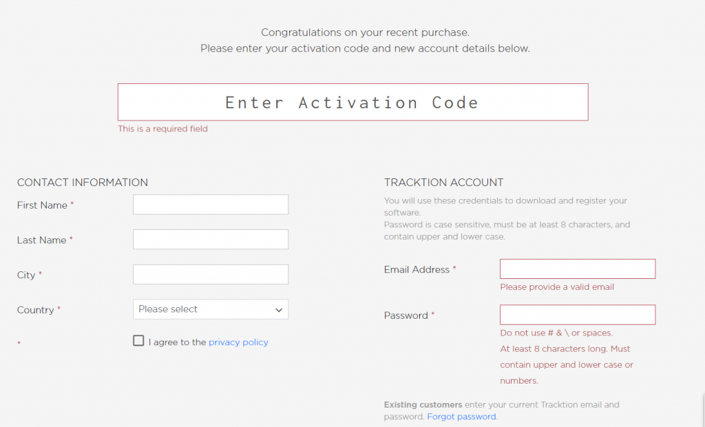The width and height of the screenshot is (705, 427).
Task: Click the CONTACT INFORMATION heading
Action: coord(82,182)
